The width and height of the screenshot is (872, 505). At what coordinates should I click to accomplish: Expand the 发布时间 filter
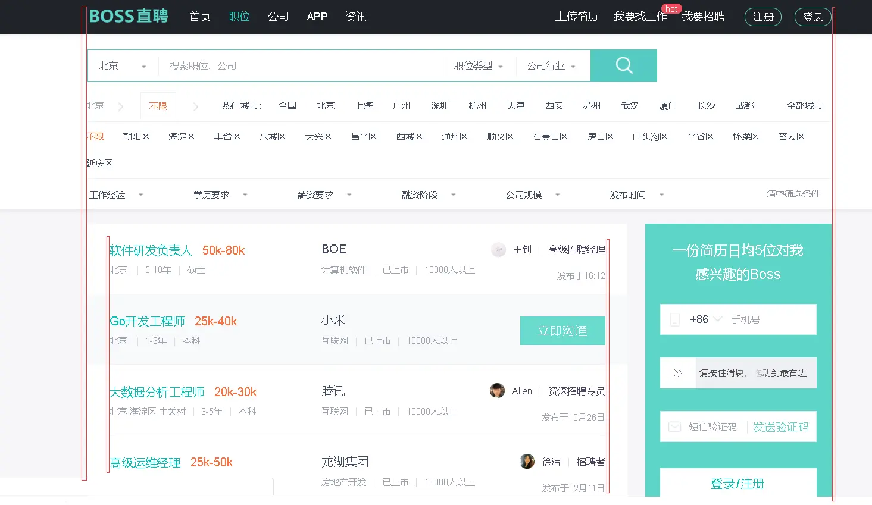637,195
